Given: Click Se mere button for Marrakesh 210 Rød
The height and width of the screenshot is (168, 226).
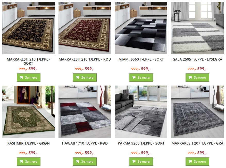Looking at the screenshot, I should pyautogui.click(x=85, y=78).
